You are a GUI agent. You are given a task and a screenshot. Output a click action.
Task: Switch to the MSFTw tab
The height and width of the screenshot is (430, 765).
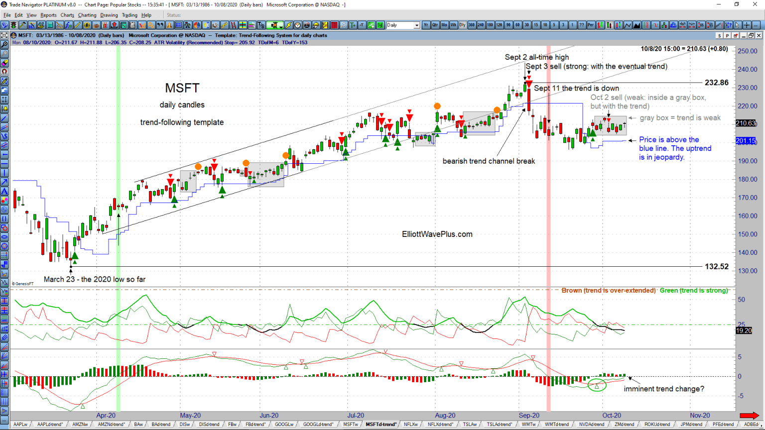(351, 425)
